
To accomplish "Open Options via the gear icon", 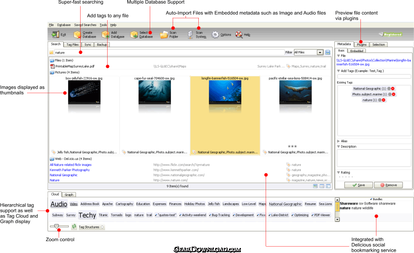I will click(x=215, y=35).
